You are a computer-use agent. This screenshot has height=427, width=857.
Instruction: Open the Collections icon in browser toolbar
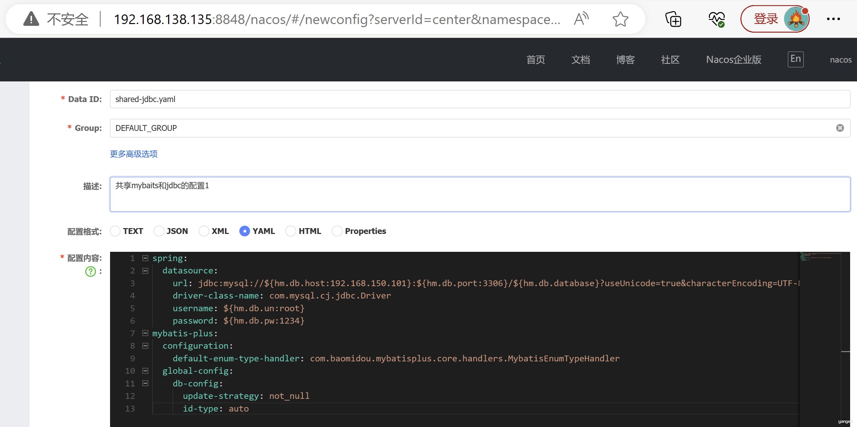click(673, 19)
